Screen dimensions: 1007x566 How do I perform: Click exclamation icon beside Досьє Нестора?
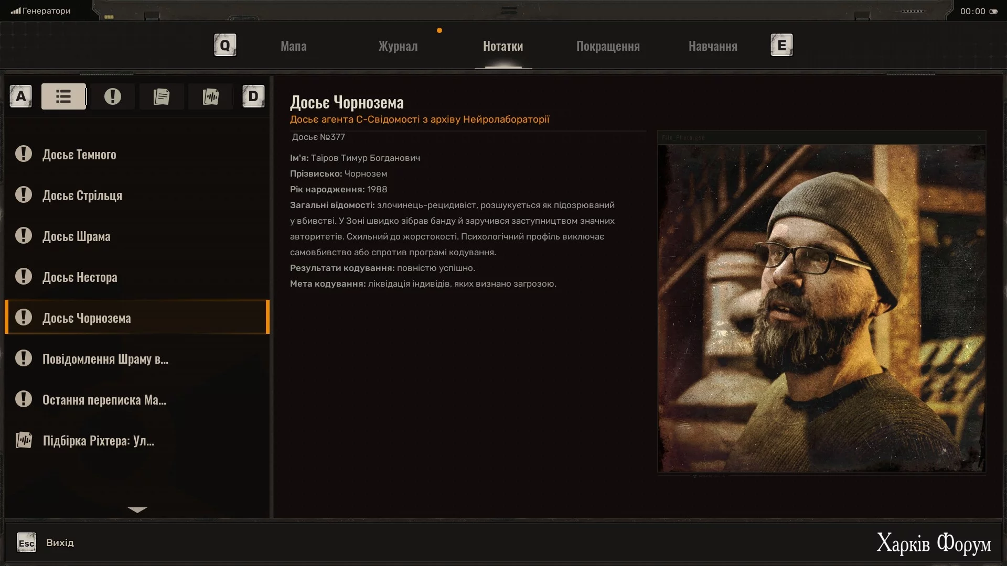point(24,276)
